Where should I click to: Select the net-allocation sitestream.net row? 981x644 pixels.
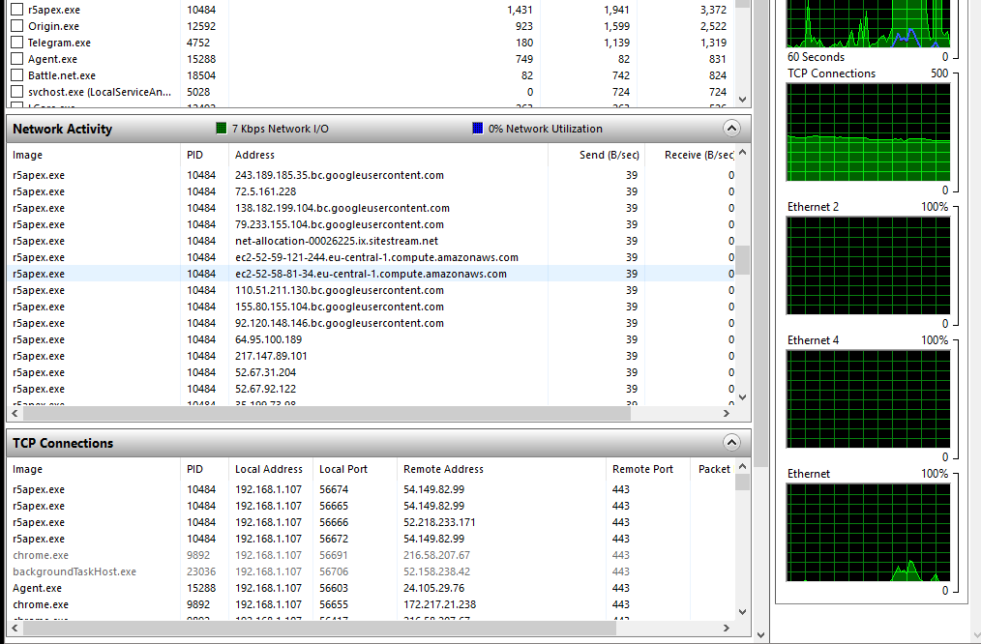click(x=336, y=241)
